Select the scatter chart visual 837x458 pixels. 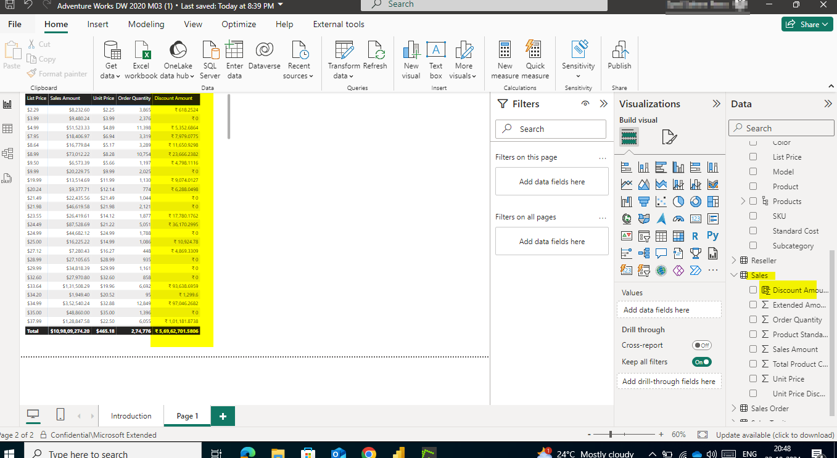[661, 202]
